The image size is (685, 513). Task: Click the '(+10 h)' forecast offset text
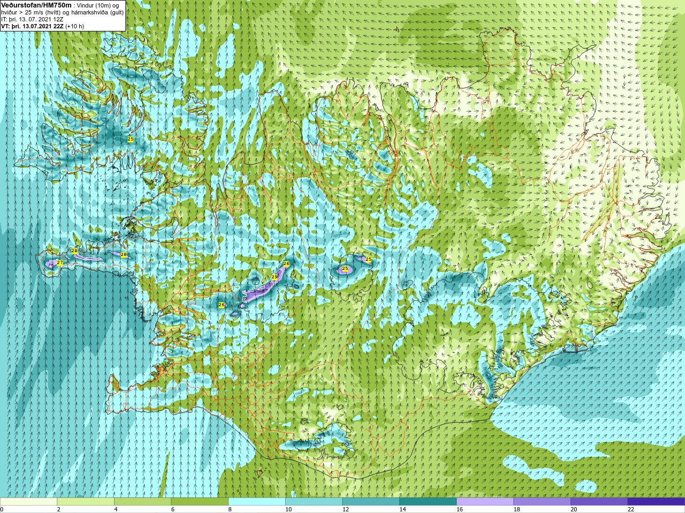[x=74, y=26]
